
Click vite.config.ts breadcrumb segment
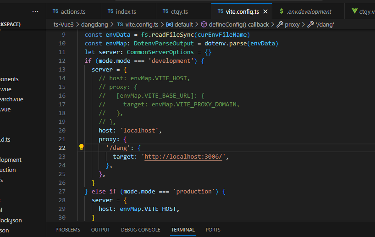(142, 24)
